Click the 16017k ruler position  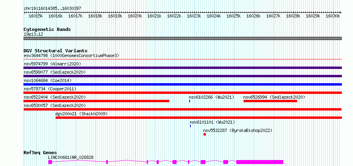tap(75, 16)
